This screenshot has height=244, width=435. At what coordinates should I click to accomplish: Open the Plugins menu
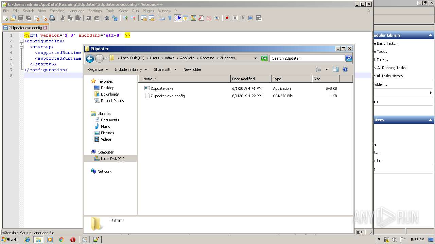coord(148,11)
